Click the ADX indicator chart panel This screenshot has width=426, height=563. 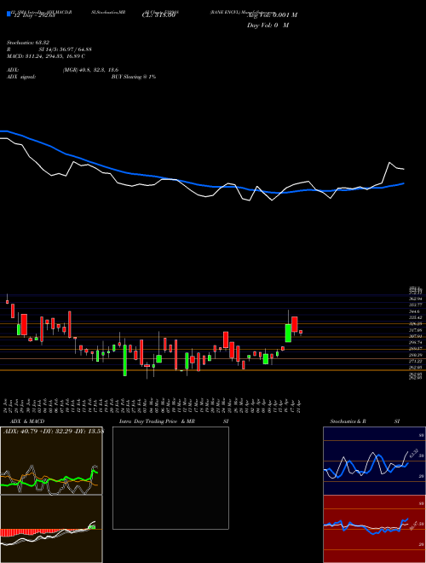51,461
